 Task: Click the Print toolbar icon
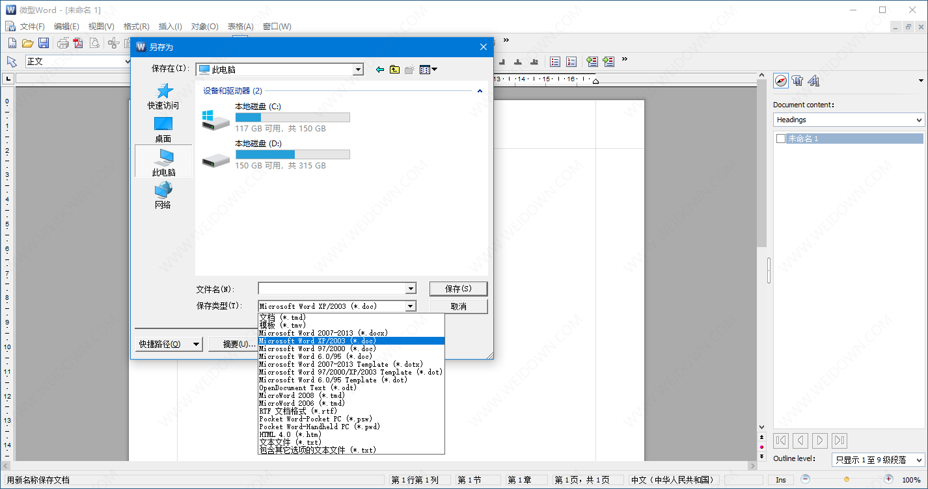coord(63,44)
